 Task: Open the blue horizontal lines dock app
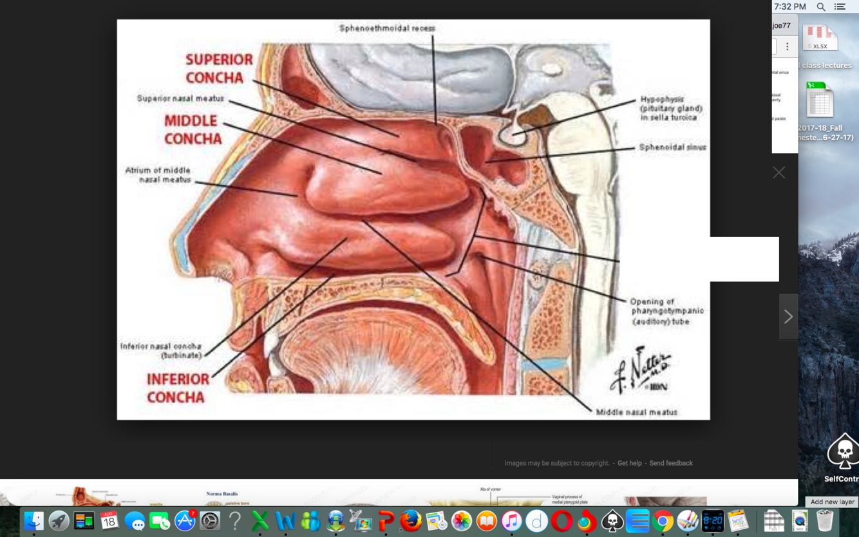[x=637, y=520]
